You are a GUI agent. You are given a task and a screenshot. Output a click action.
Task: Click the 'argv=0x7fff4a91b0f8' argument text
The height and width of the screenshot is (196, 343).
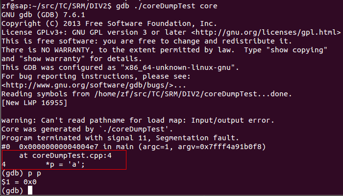220,147
